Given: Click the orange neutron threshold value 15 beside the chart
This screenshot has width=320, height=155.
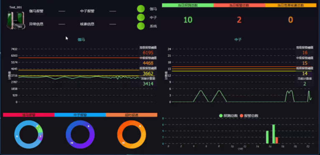Looking at the screenshot, I should [x=305, y=63].
